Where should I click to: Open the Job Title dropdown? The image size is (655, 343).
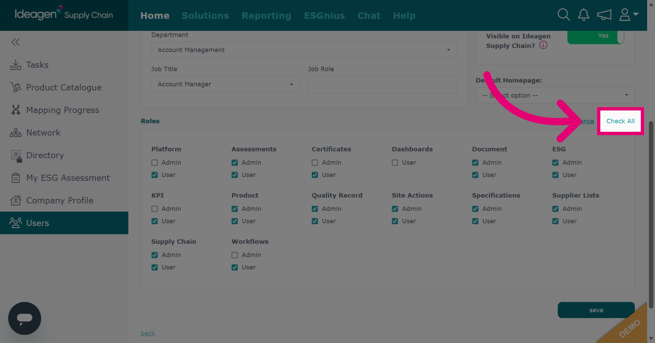pos(225,84)
